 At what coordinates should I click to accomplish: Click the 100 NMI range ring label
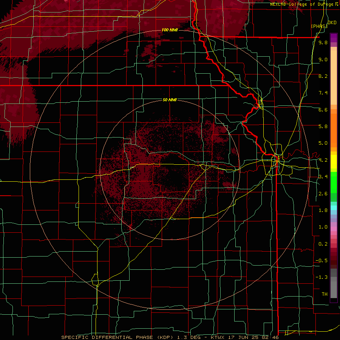[169, 30]
